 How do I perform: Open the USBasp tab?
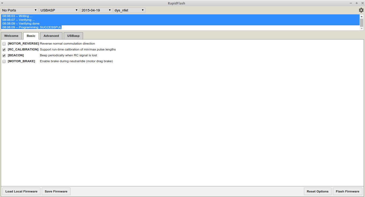coord(73,36)
